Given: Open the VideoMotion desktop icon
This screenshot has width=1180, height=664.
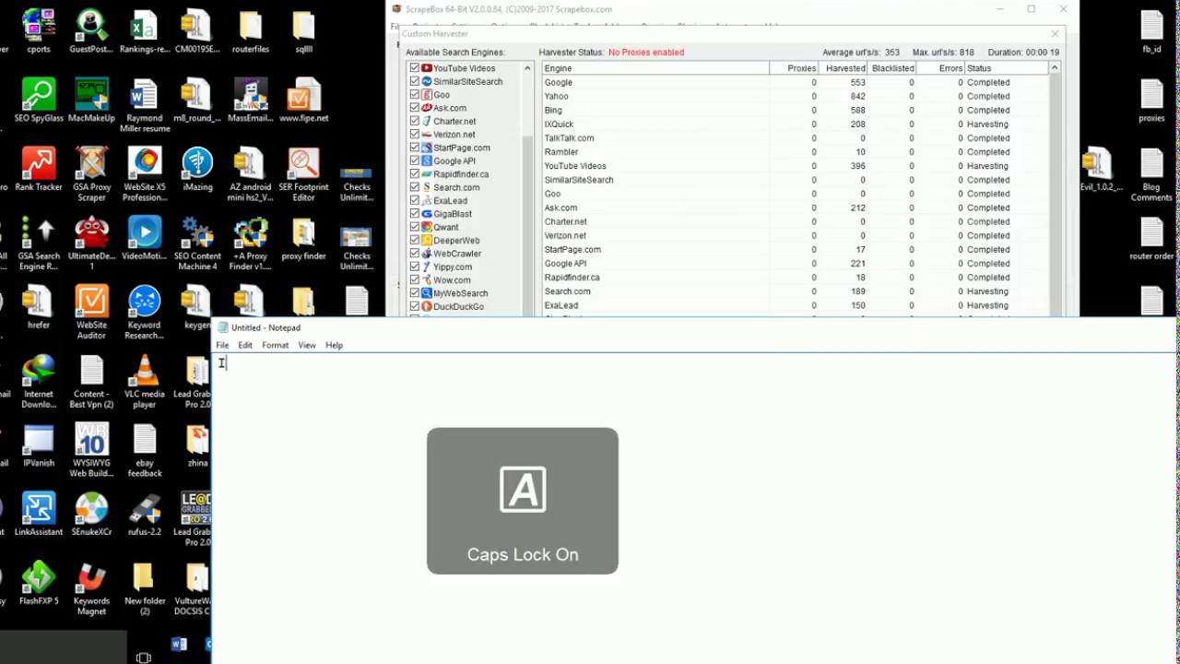Looking at the screenshot, I should [145, 239].
